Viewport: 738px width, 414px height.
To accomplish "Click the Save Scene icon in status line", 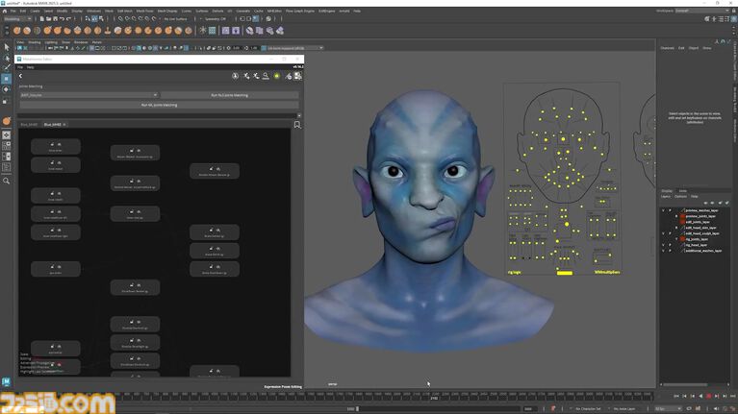I will click(55, 19).
